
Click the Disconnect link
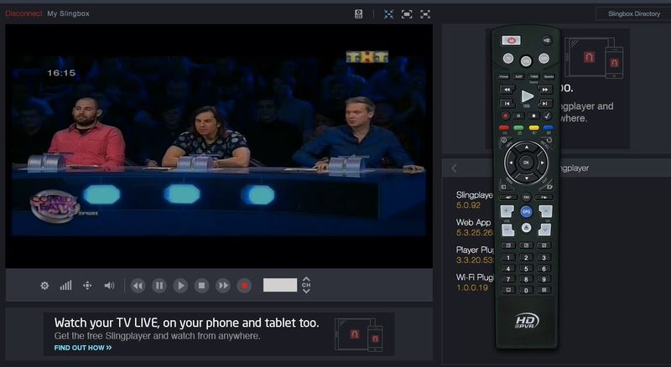click(23, 13)
